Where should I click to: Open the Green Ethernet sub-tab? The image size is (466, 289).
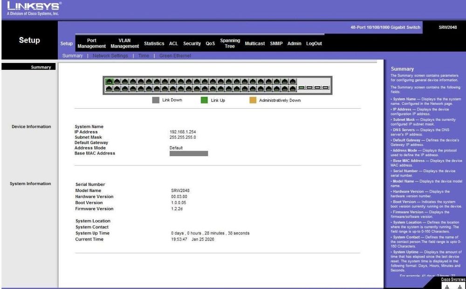tap(175, 55)
